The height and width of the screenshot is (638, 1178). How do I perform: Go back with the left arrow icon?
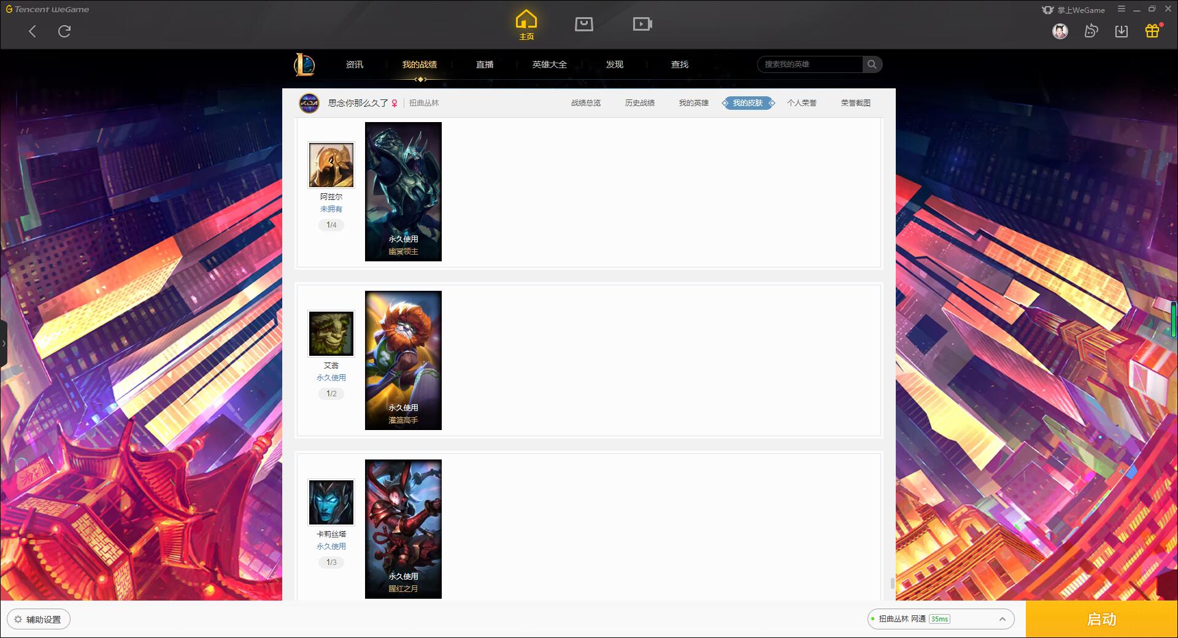pos(33,31)
